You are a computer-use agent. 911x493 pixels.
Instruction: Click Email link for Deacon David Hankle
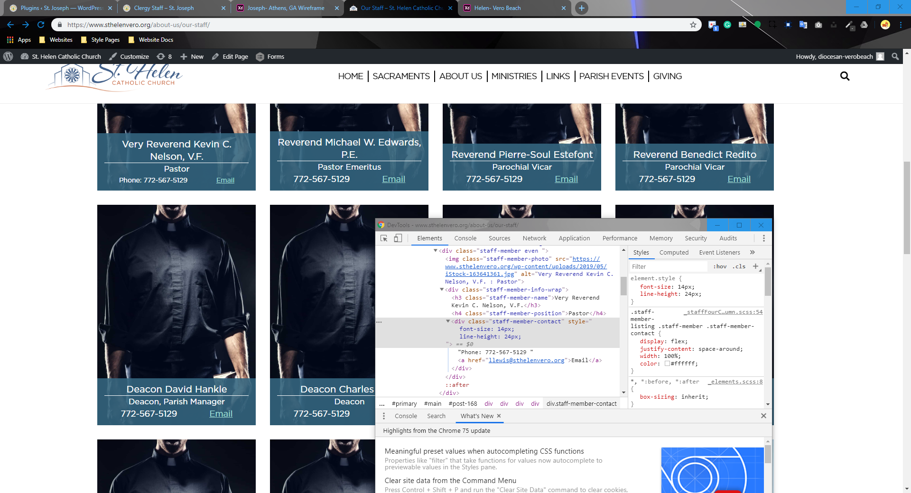(x=221, y=414)
